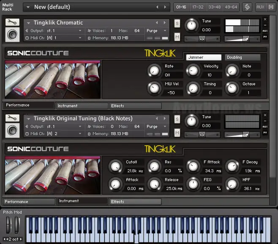Remove Tingklik Original Tuning instrument with X icon
The image size is (278, 244).
(x=265, y=115)
